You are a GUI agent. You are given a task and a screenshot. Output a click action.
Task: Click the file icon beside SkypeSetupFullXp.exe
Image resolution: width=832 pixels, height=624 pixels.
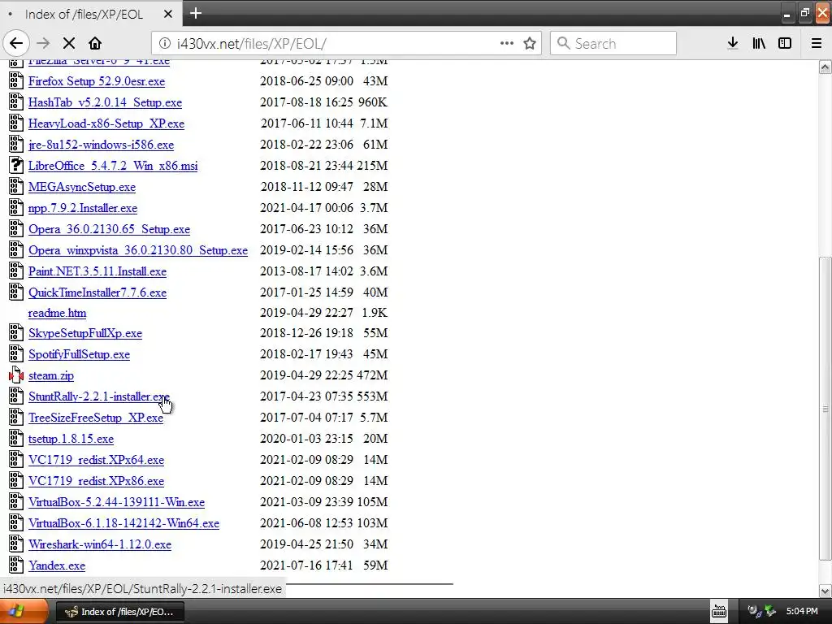pyautogui.click(x=16, y=333)
